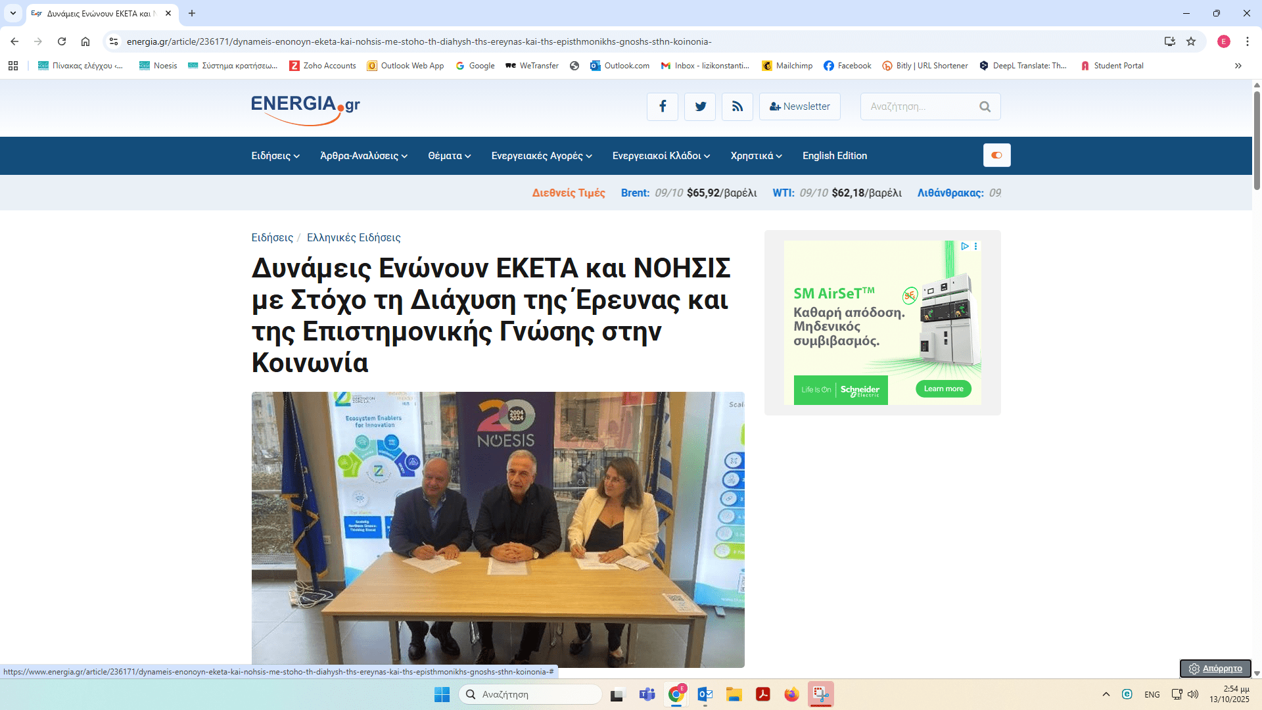
Task: Bookmark this page with the star icon
Action: (1191, 41)
